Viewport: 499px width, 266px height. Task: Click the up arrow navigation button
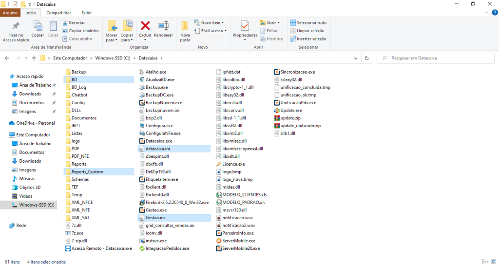tap(33, 58)
